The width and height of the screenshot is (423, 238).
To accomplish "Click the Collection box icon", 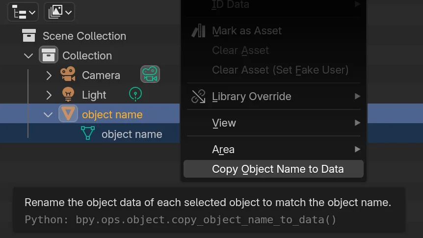I will (49, 55).
